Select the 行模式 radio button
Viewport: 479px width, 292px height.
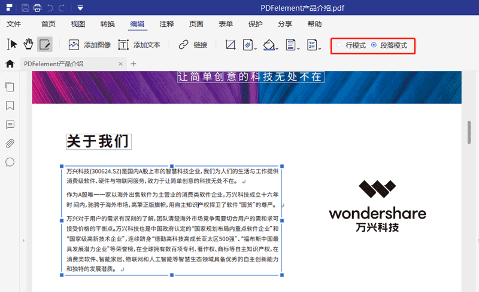pyautogui.click(x=339, y=45)
